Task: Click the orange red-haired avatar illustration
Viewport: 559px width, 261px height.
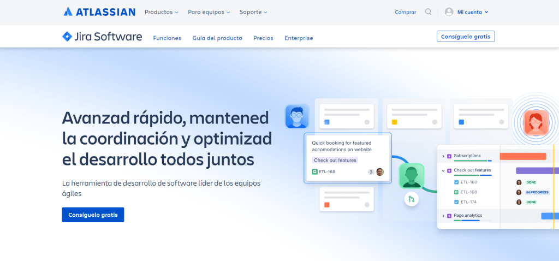Action: (x=536, y=122)
